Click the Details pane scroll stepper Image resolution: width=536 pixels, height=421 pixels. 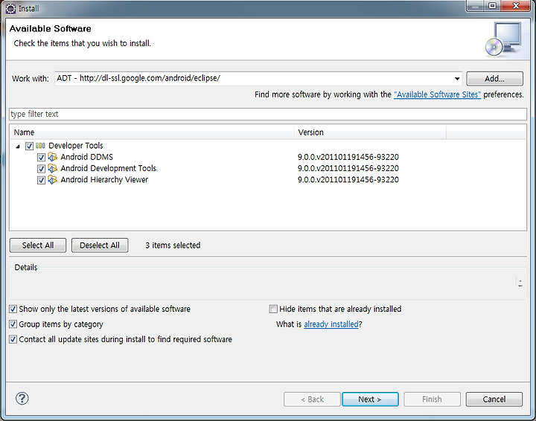pyautogui.click(x=520, y=283)
